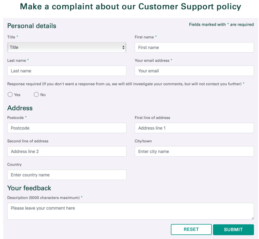Click the Description comment text area
259x239 pixels.
(130, 211)
